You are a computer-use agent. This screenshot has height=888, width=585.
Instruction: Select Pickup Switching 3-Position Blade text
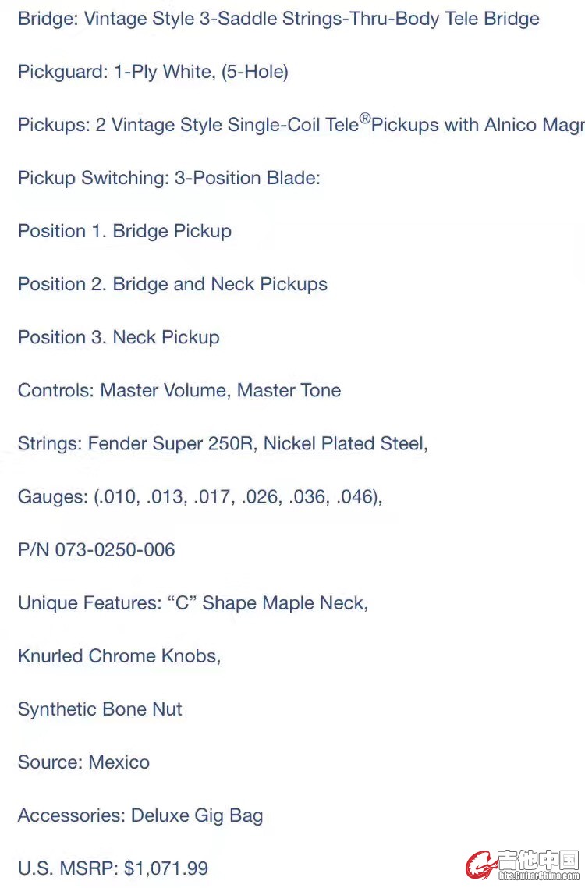[169, 178]
